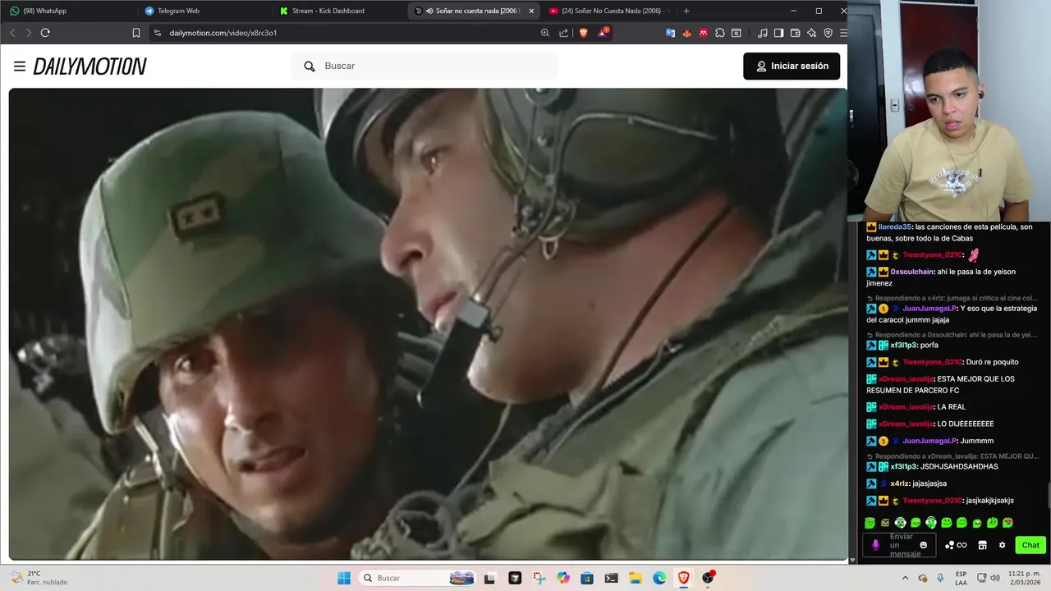Go to the Dailymotion logo home link
The image size is (1051, 591).
click(x=89, y=66)
